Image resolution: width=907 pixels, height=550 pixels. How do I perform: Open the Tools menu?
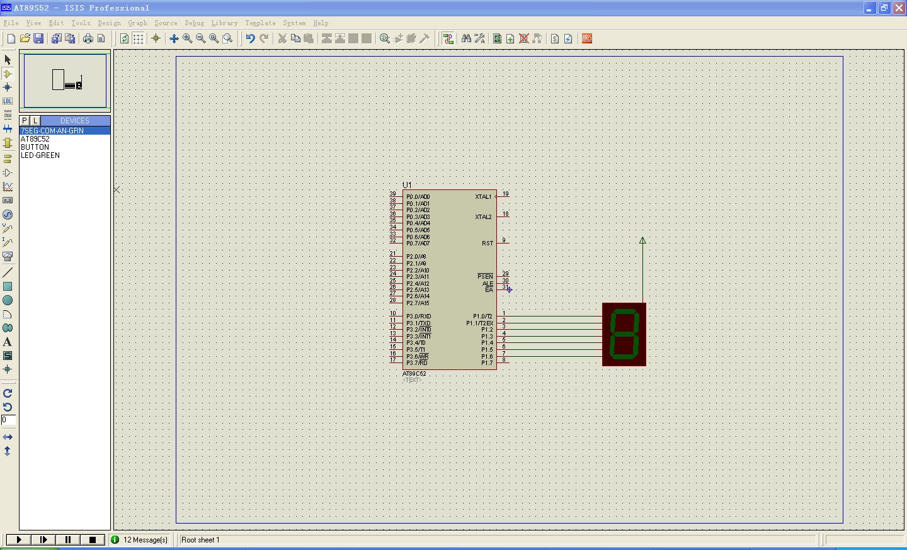click(81, 23)
